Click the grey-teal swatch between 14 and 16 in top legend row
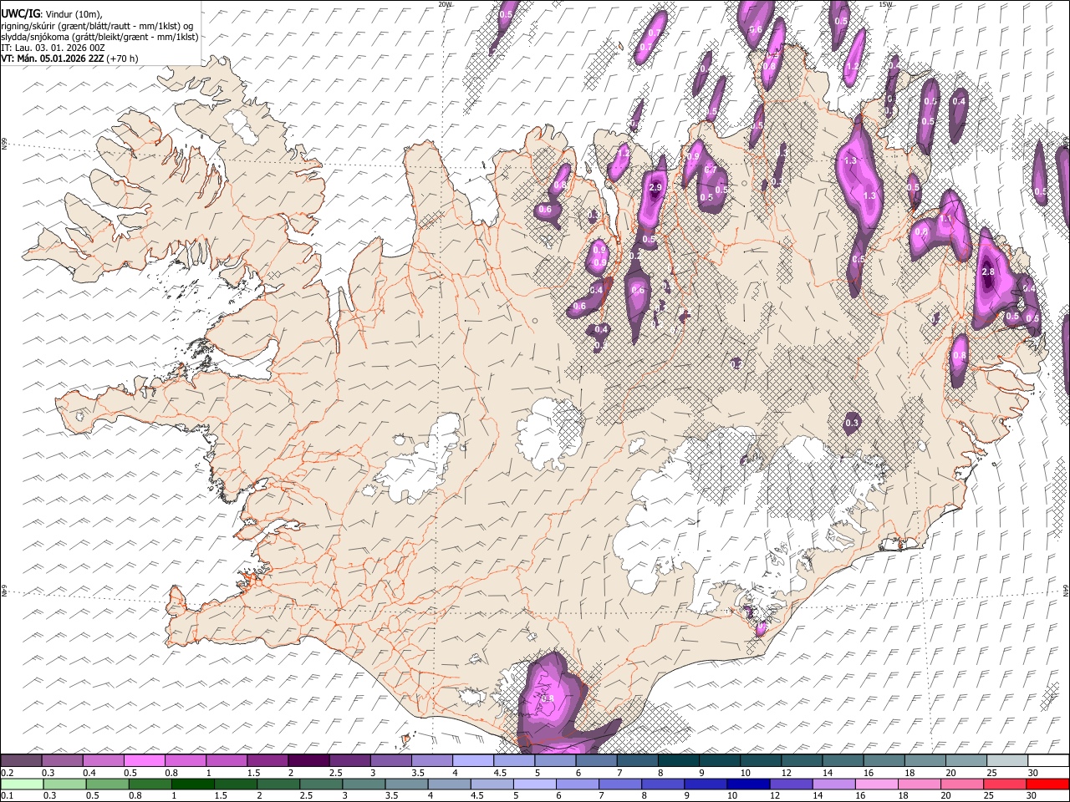Screen dimensions: 1070x802 843,761
